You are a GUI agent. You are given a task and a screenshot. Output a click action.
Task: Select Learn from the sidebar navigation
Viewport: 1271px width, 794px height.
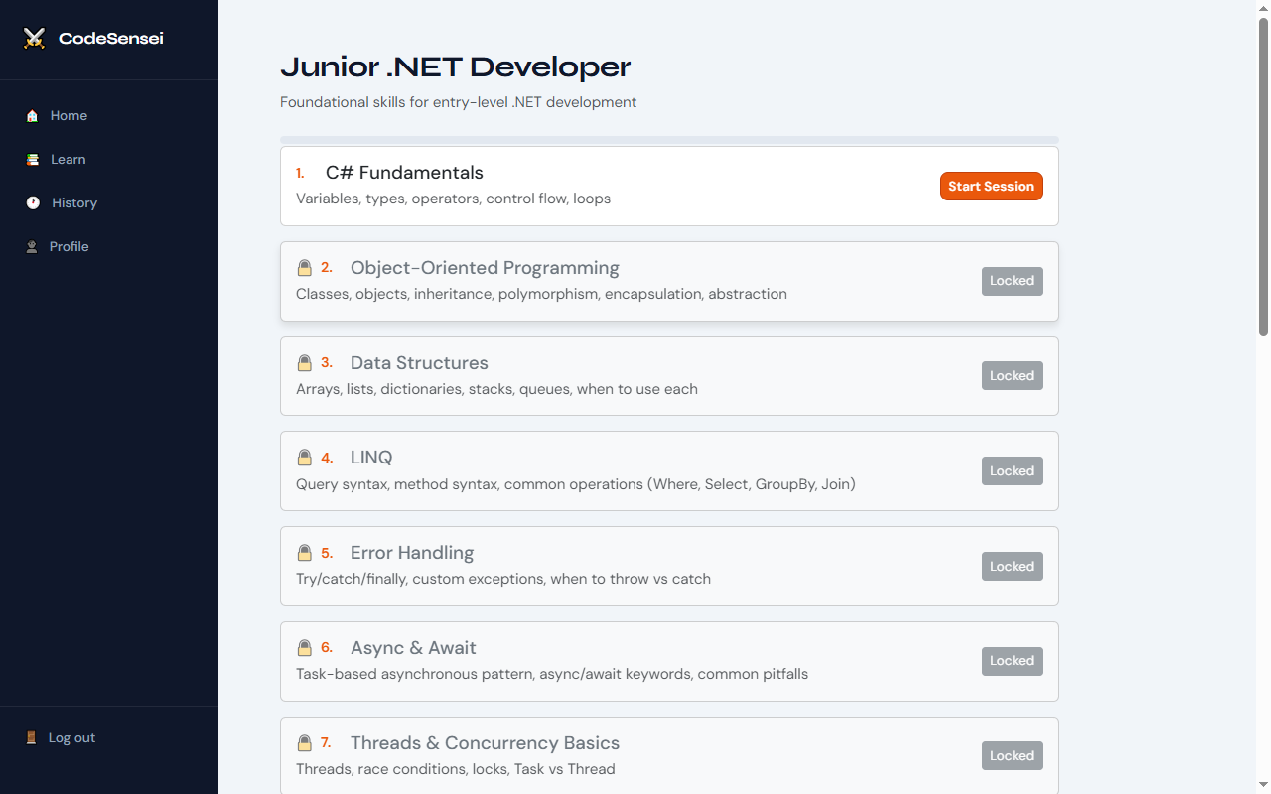point(68,159)
